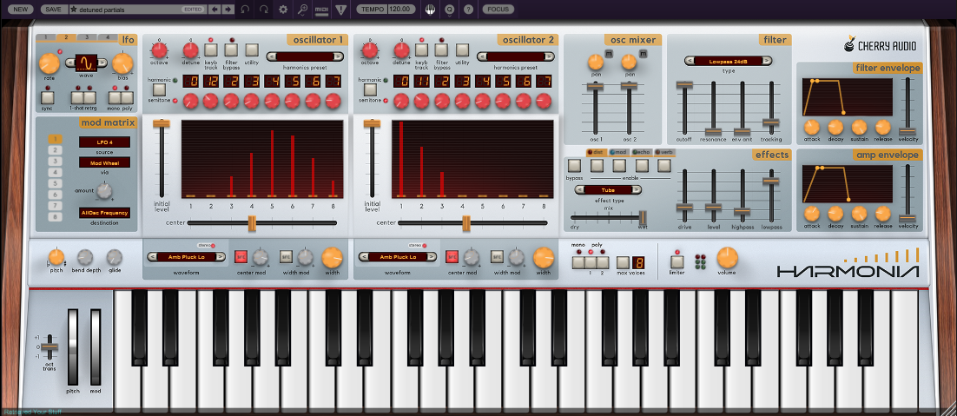Screen dimensions: 957x416
Task: Click the effects dry/wet mix slider handle
Action: (x=642, y=216)
